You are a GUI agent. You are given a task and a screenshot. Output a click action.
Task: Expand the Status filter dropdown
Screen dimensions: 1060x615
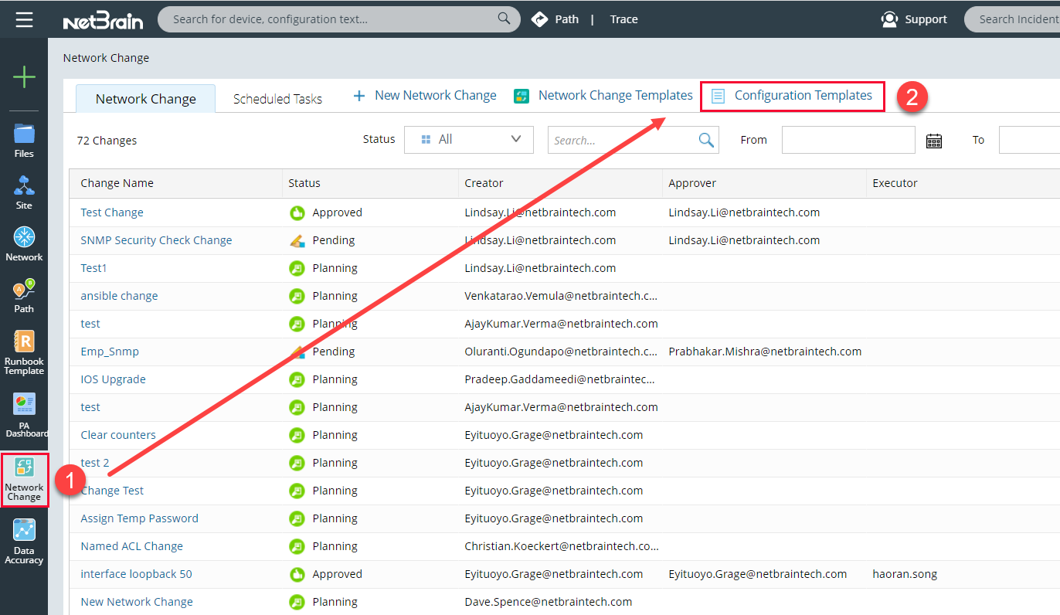(468, 140)
